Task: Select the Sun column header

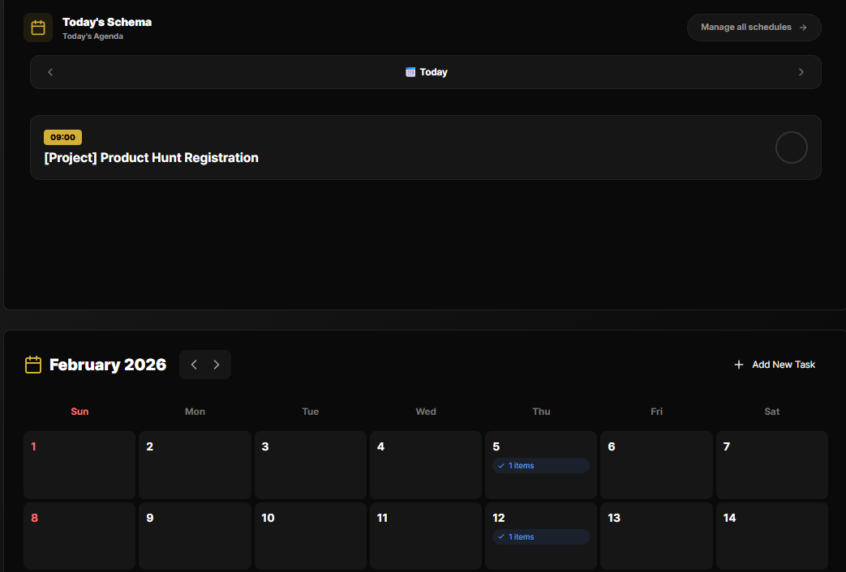Action: point(79,412)
